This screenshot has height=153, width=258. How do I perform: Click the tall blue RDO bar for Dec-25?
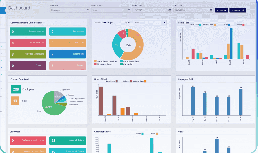[x=231, y=43]
